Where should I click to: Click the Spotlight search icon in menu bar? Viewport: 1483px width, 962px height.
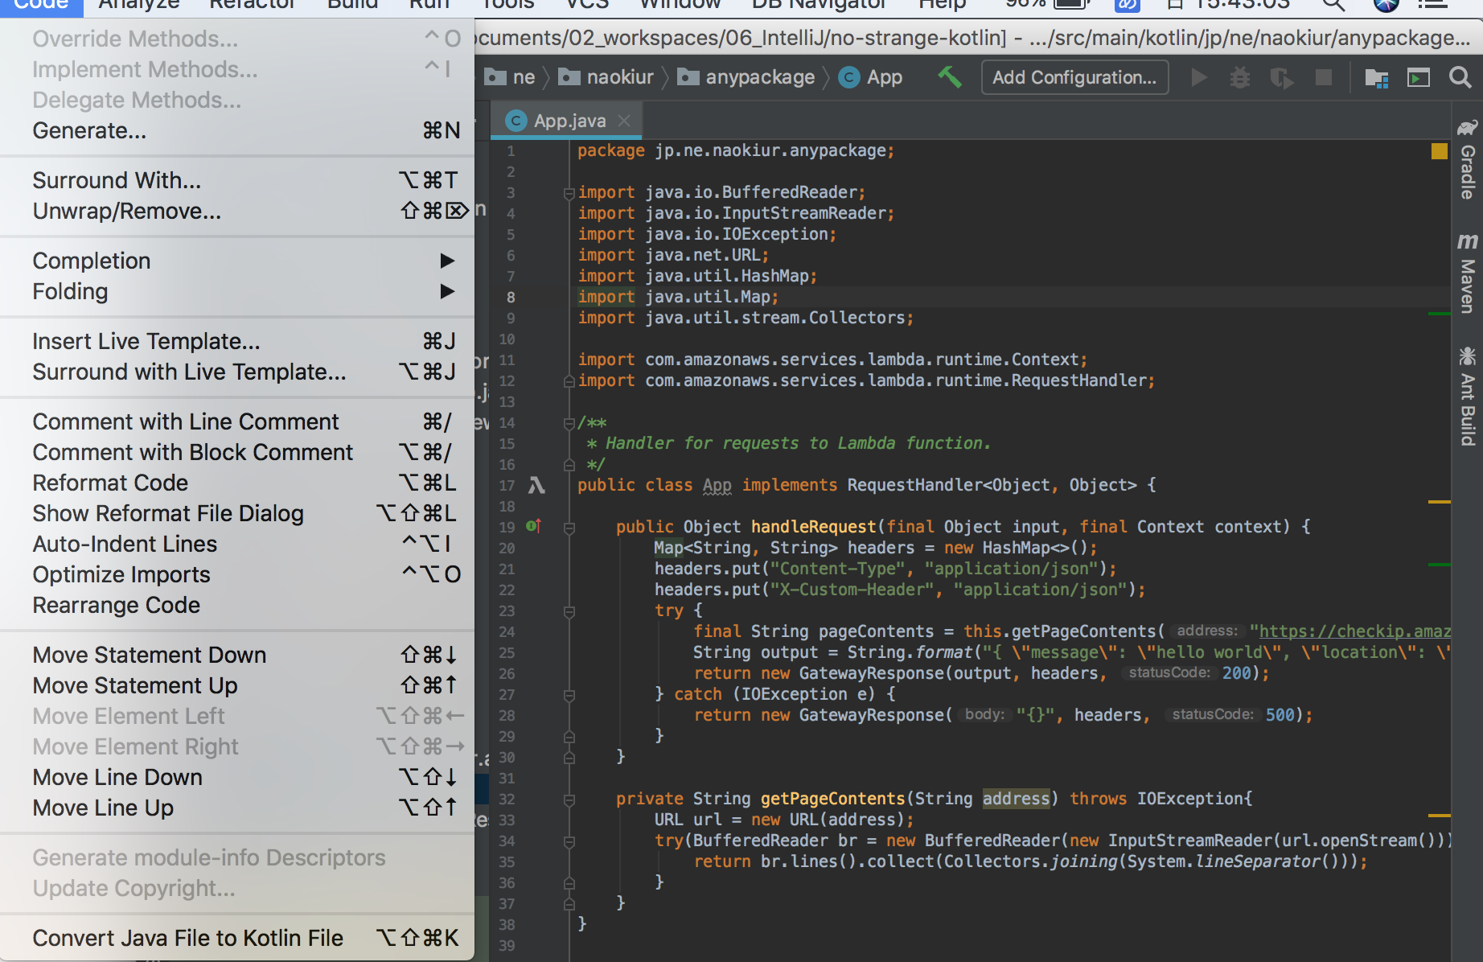[1334, 5]
